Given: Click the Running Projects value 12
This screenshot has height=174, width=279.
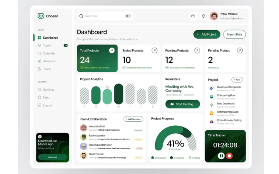Looking at the screenshot, I should [x=169, y=60].
